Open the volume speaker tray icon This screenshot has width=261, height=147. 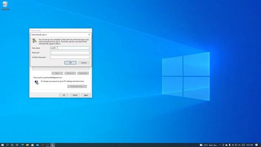(239, 145)
